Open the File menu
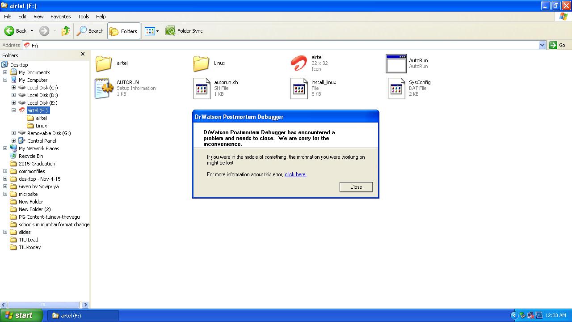This screenshot has width=572, height=322. pyautogui.click(x=8, y=17)
